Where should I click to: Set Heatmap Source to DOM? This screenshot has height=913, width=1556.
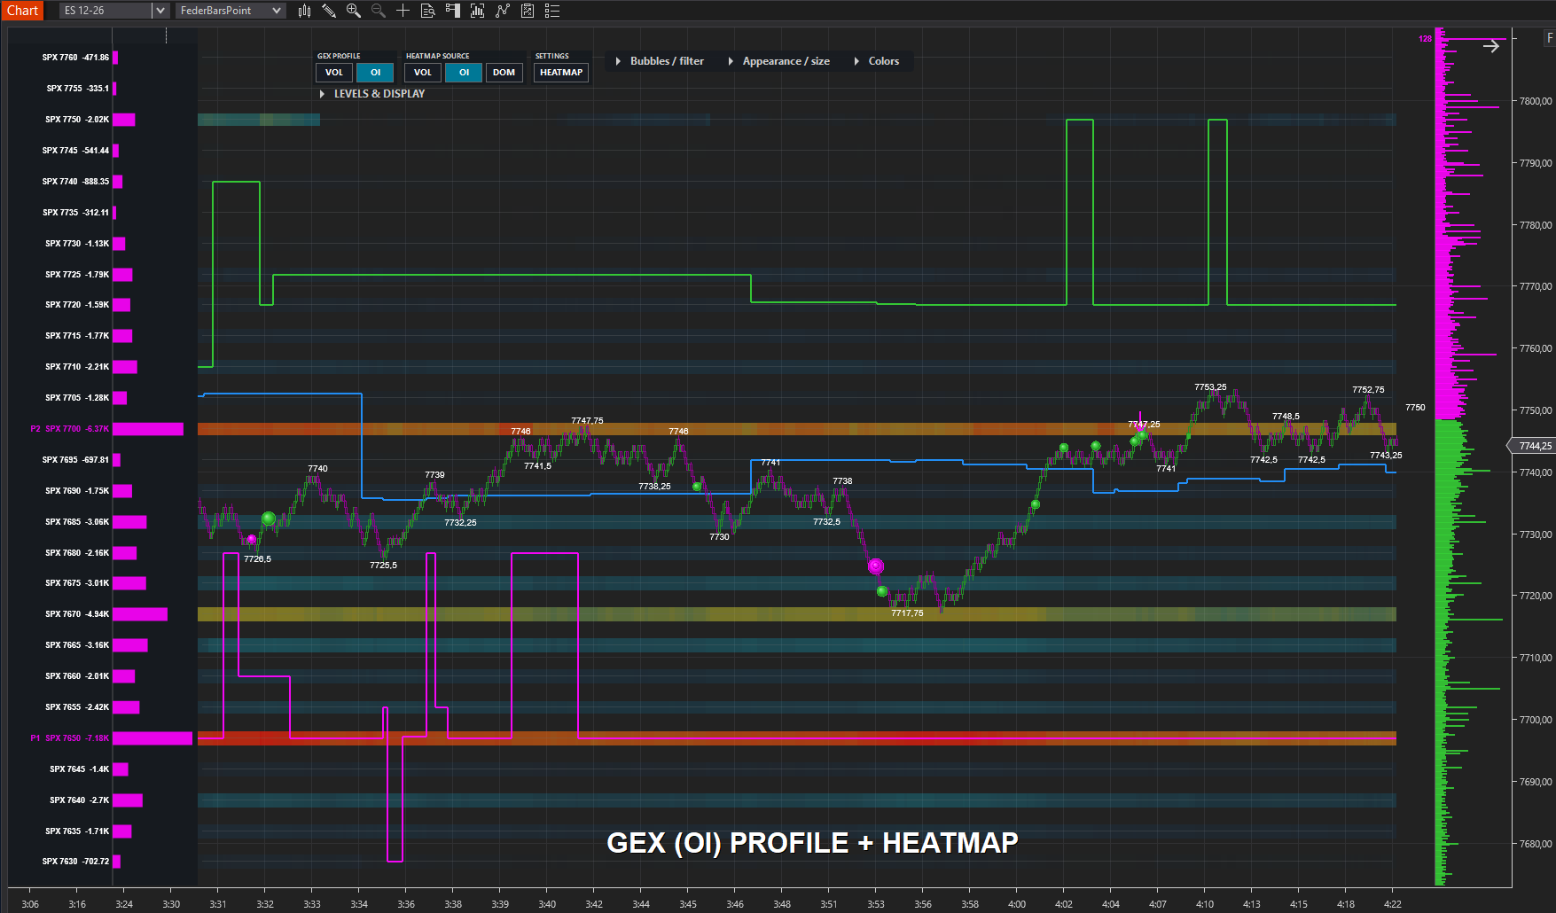click(x=504, y=73)
